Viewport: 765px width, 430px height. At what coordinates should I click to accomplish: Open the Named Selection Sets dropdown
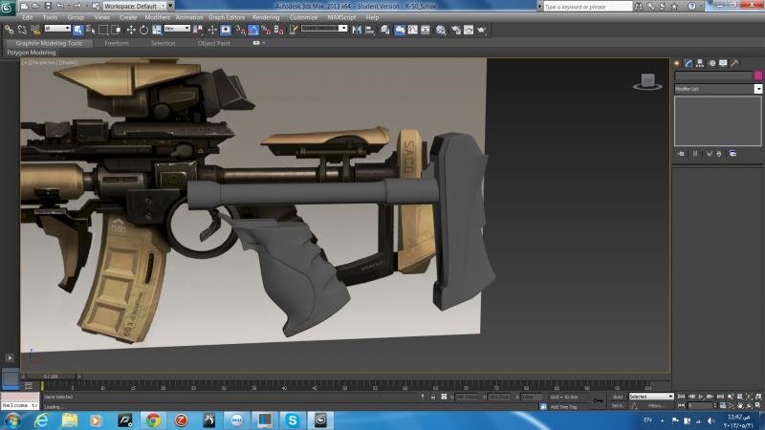[324, 29]
